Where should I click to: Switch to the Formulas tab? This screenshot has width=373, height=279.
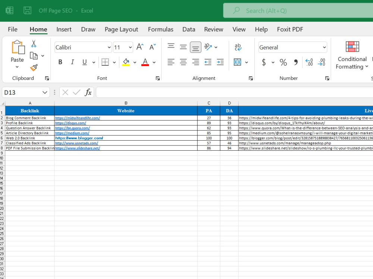(160, 29)
